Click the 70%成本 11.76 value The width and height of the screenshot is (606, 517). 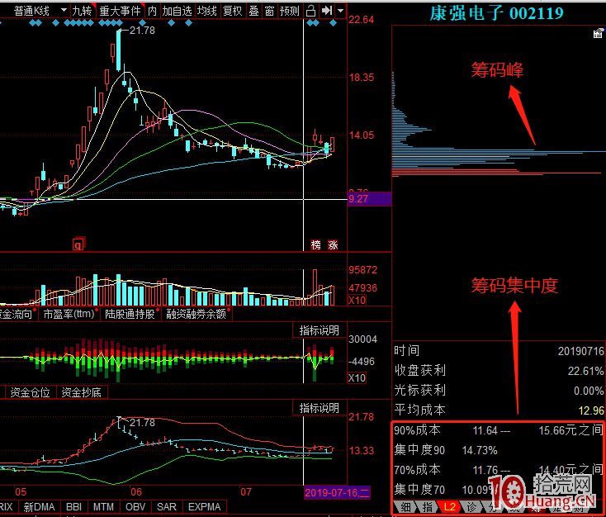pos(485,470)
